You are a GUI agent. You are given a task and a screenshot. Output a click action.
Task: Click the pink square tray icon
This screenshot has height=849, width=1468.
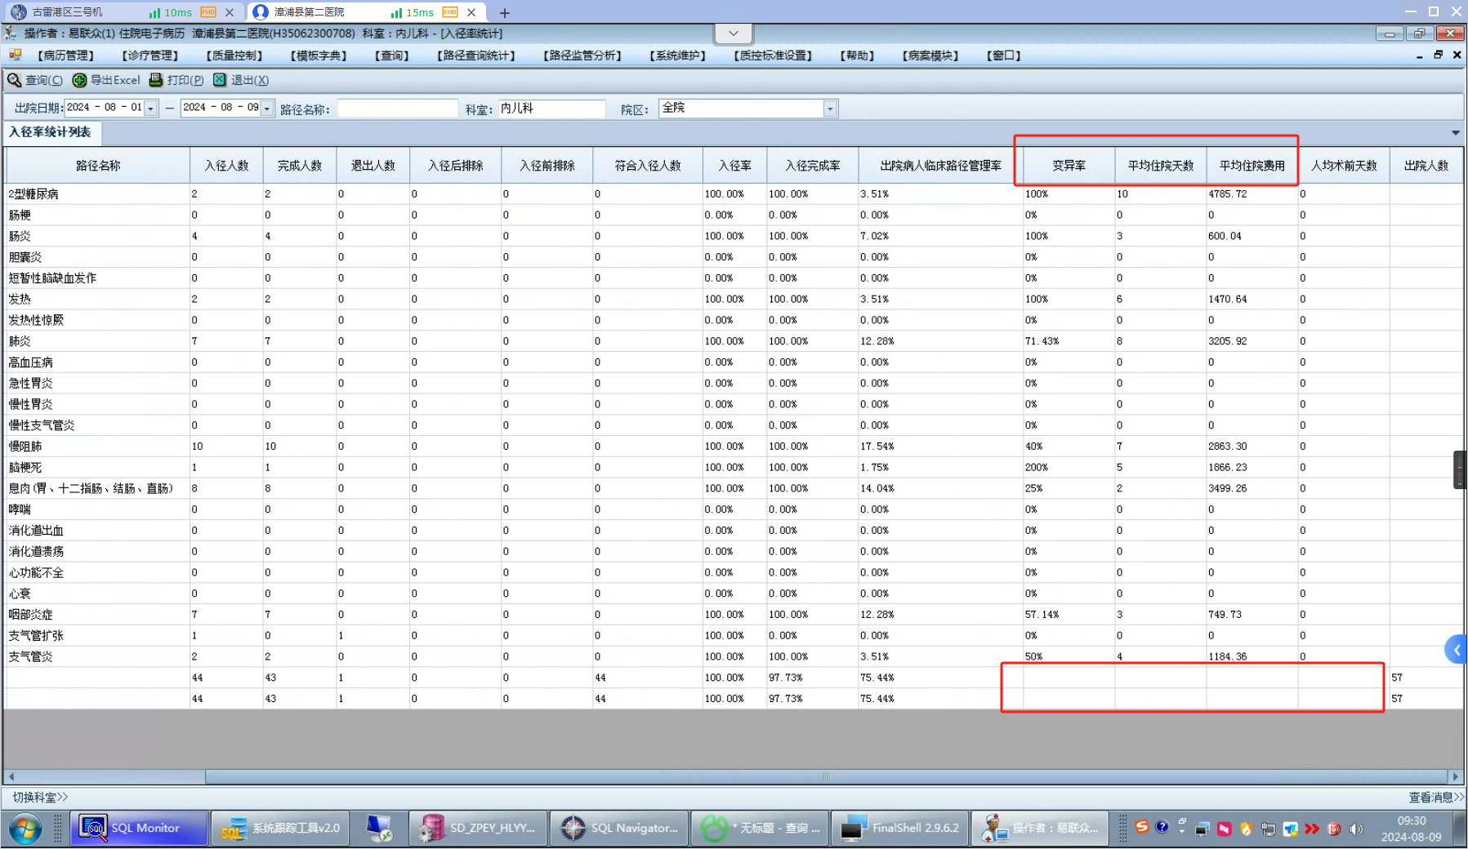[x=1224, y=829]
